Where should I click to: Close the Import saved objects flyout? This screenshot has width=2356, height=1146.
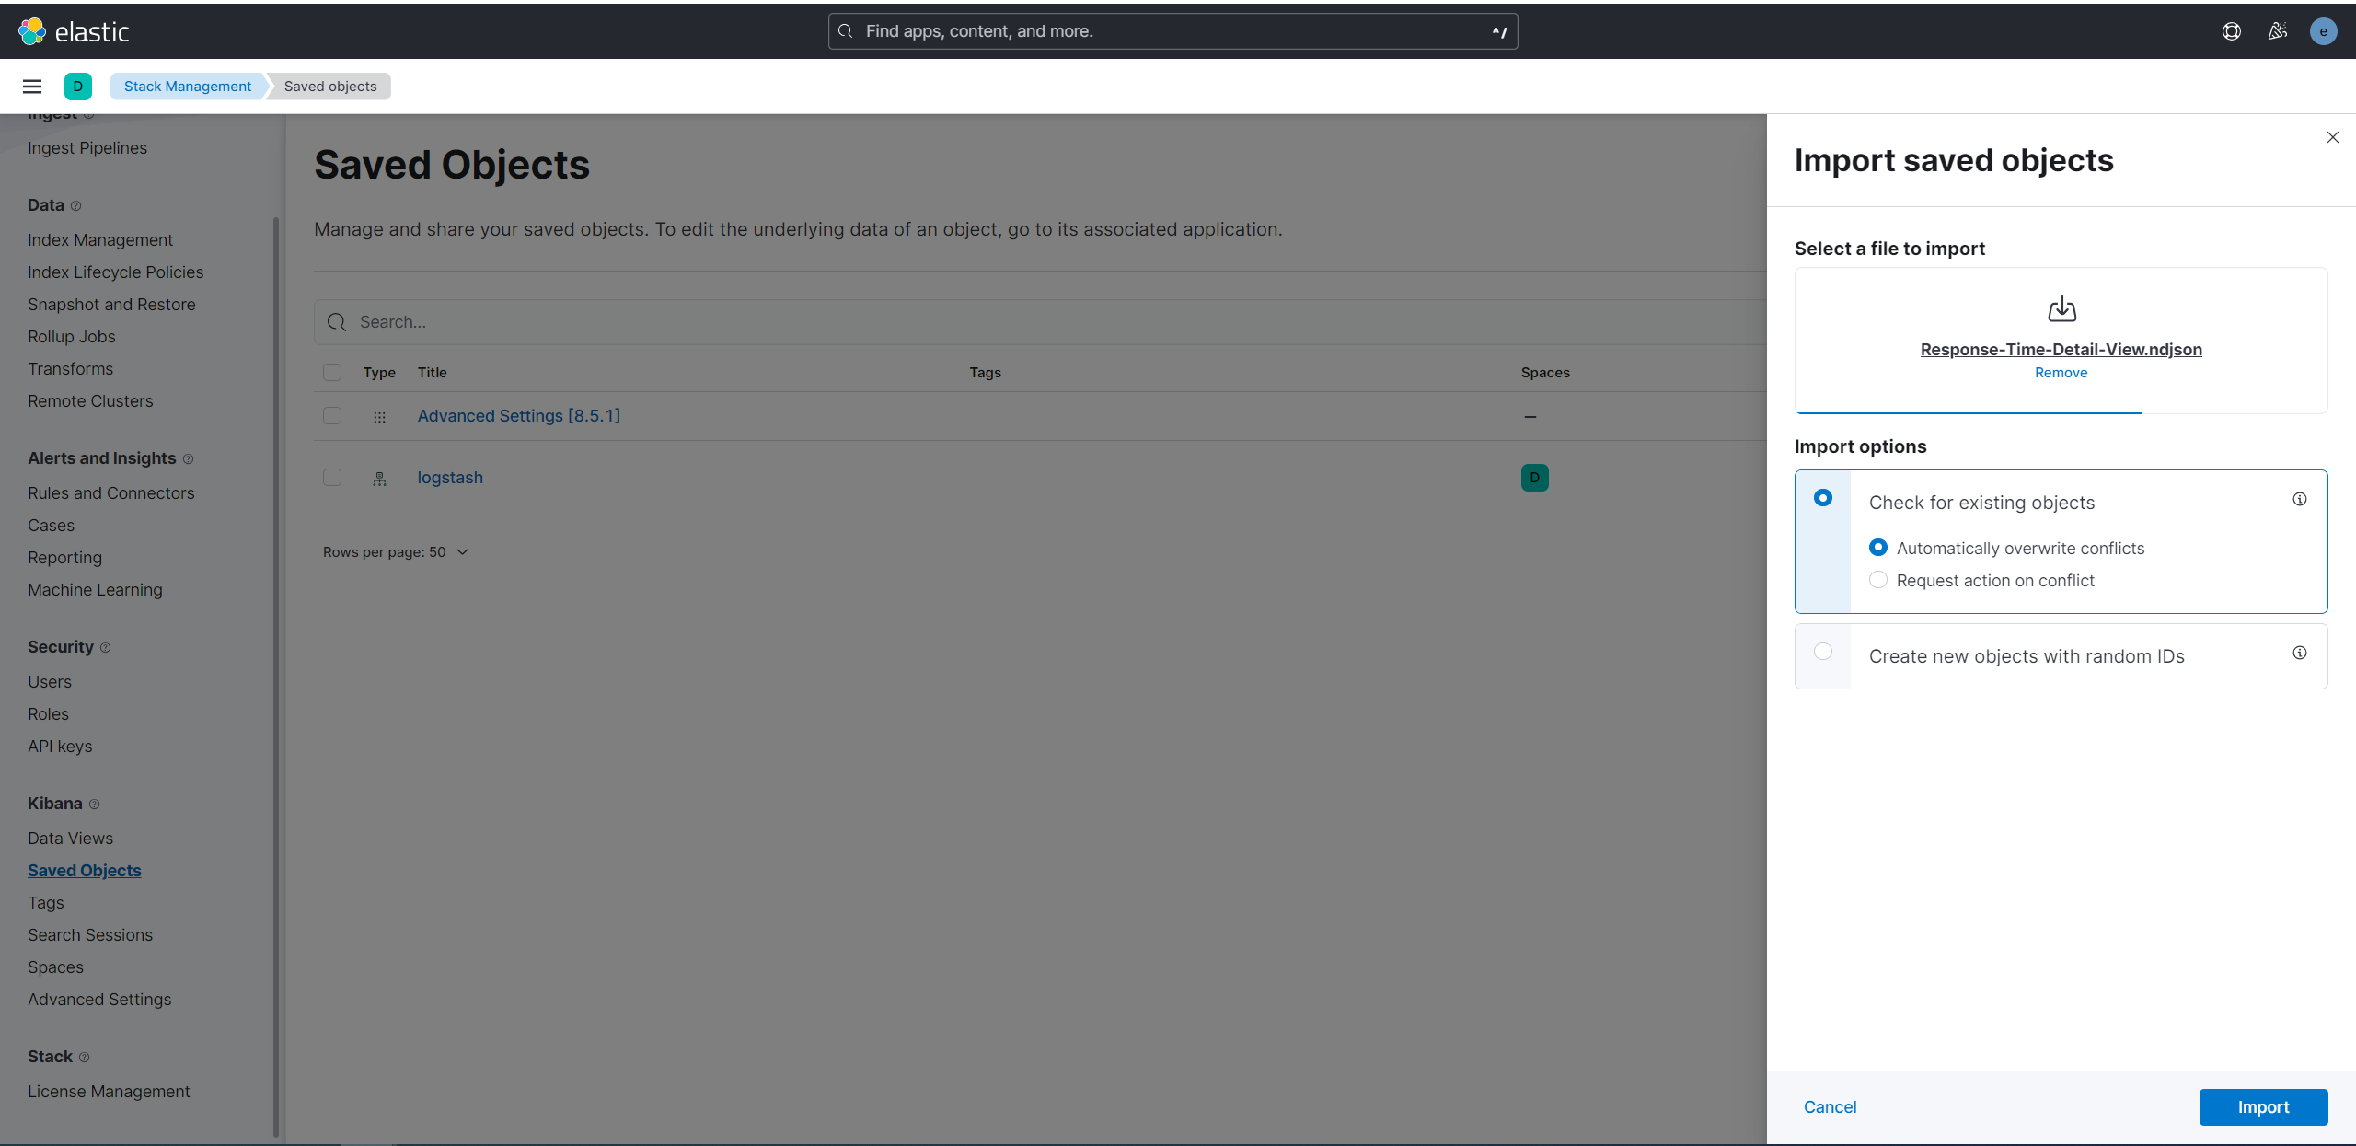pos(2332,137)
